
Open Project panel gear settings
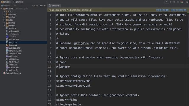coord(41,6)
